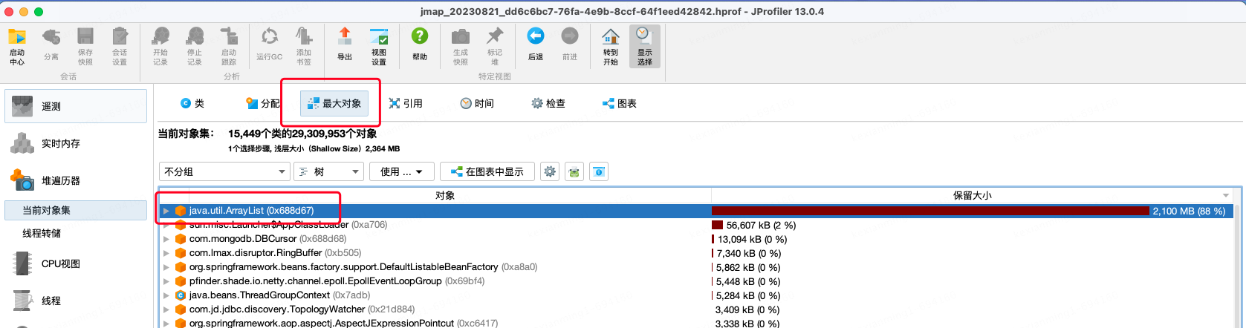Click the ArrayList retained size bar
This screenshot has width=1246, height=328.
pyautogui.click(x=929, y=211)
